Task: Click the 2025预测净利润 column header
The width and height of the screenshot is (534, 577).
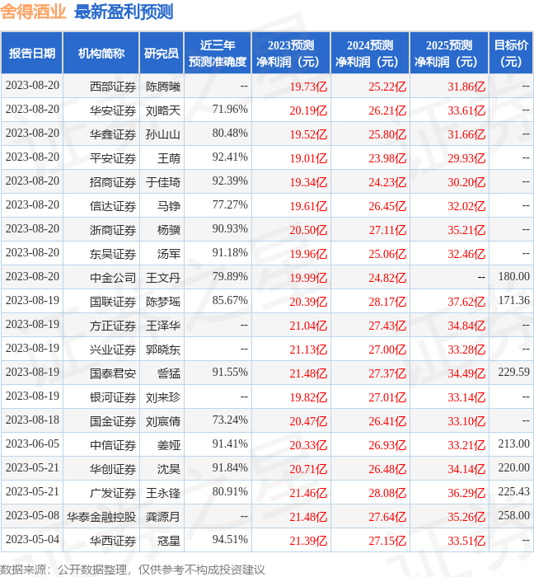Action: click(x=449, y=54)
